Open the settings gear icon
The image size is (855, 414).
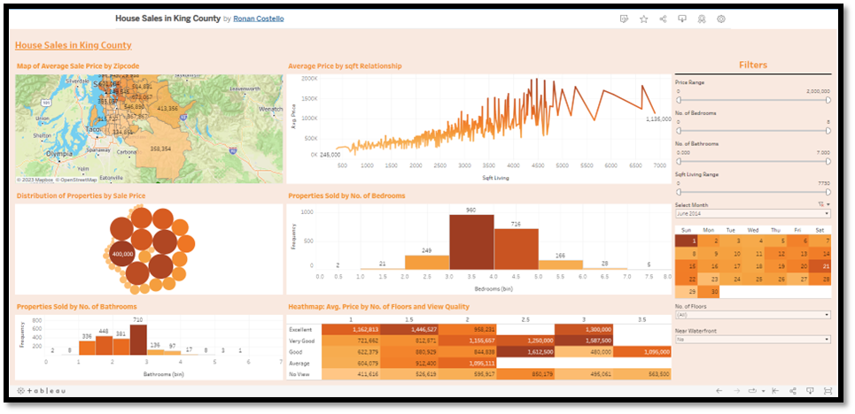pos(721,19)
